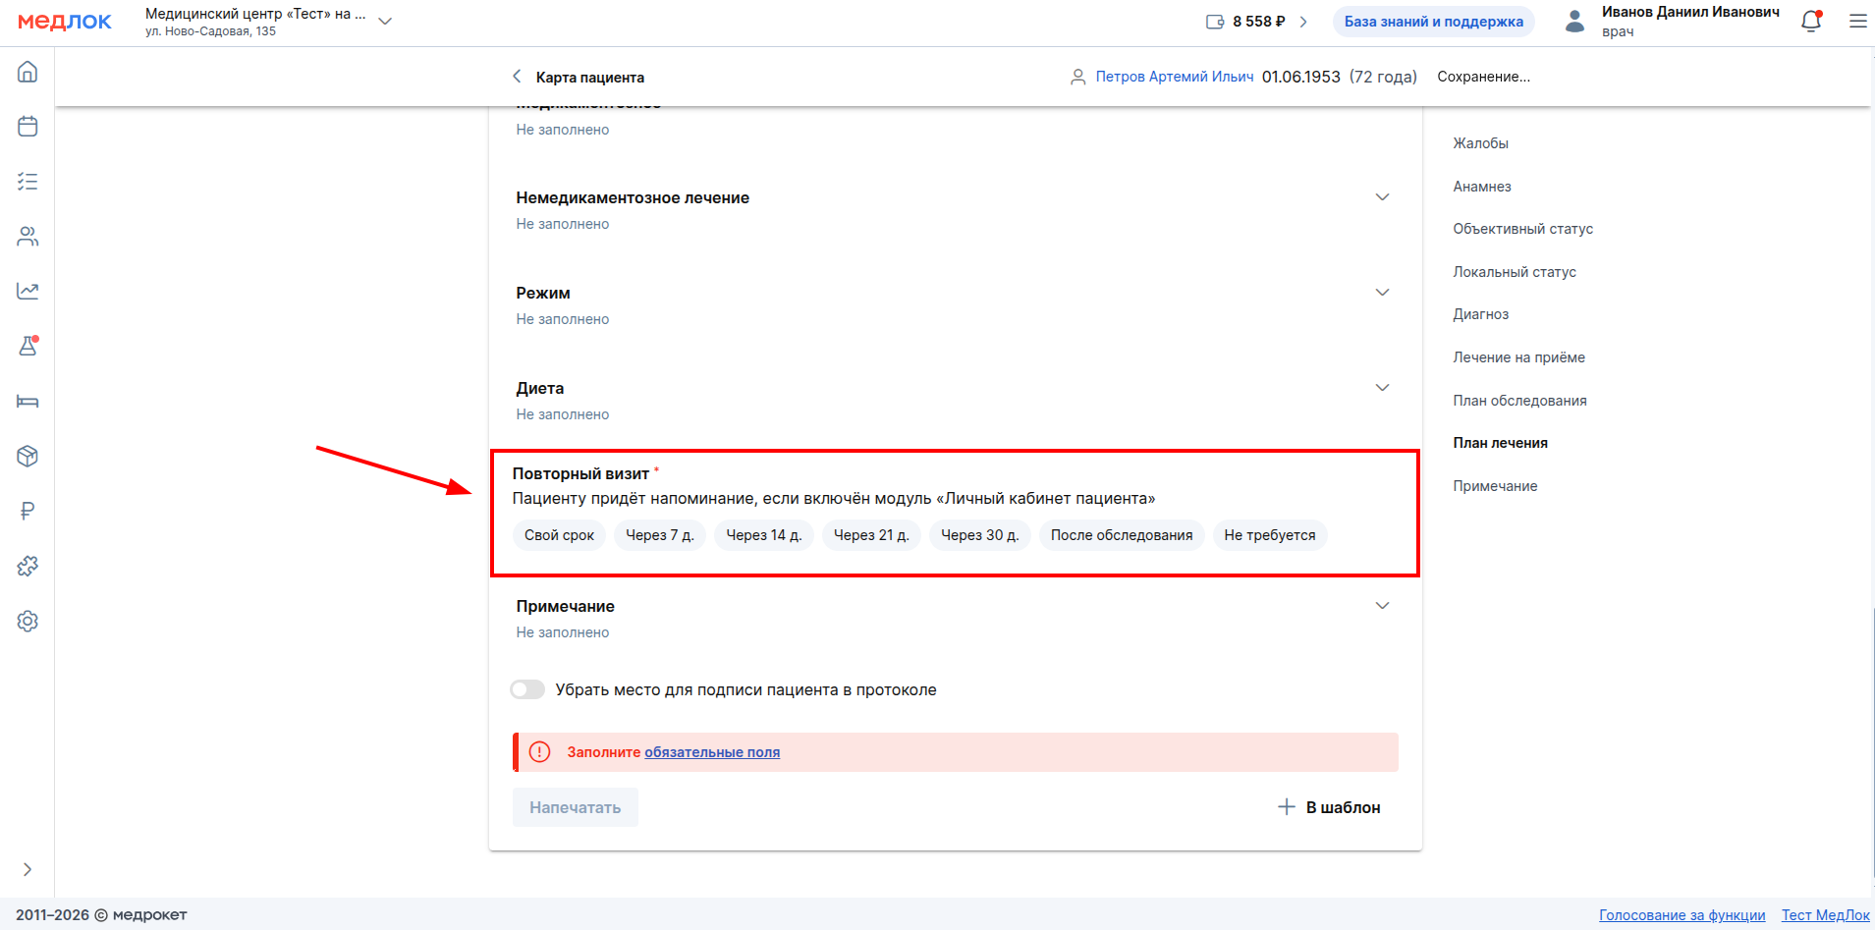The width and height of the screenshot is (1875, 930).
Task: Select the «Через 14 д.» repeat visit option
Action: (x=763, y=535)
